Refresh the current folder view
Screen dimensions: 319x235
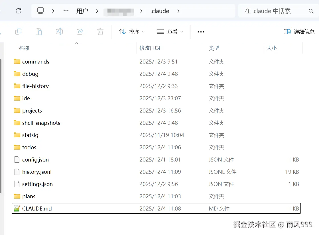click(x=19, y=11)
